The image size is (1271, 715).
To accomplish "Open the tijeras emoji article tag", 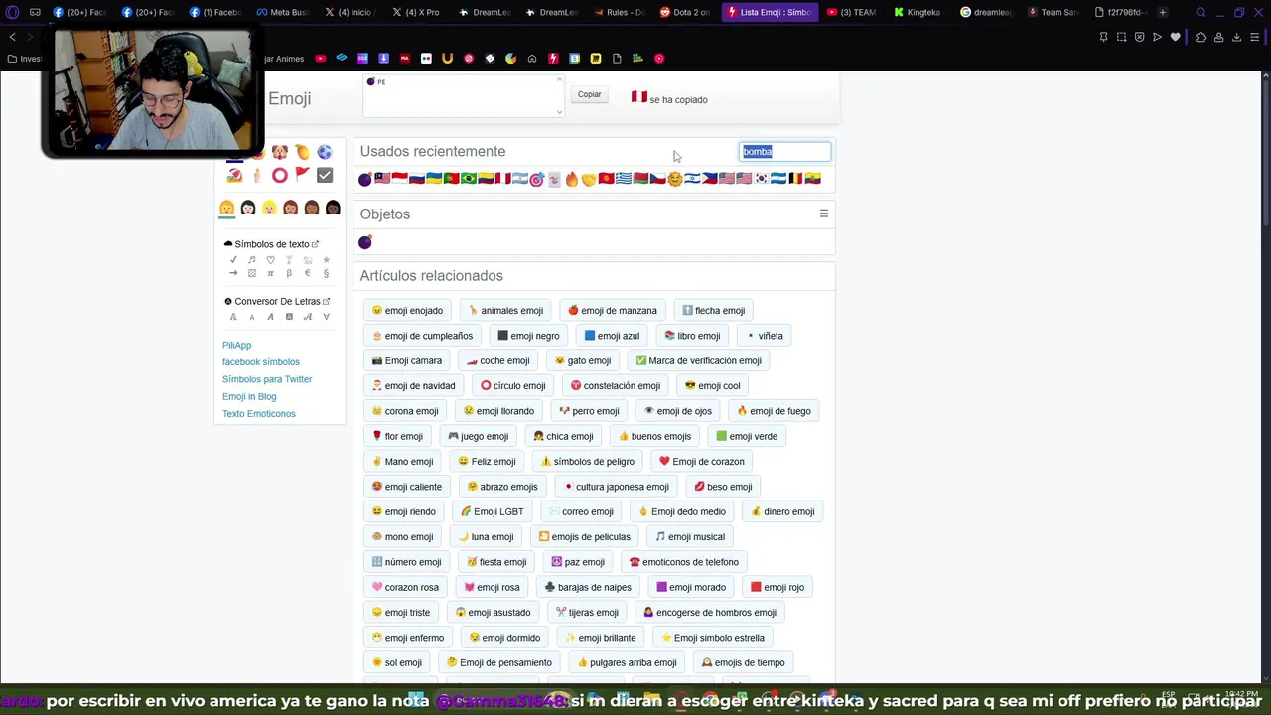I will [587, 613].
